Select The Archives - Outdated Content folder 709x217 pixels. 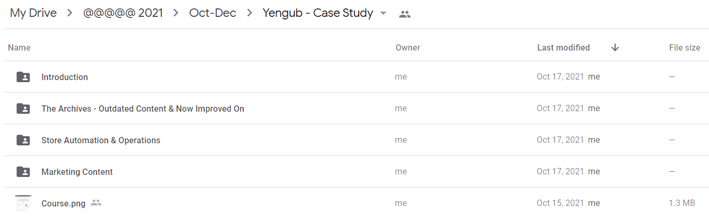click(x=143, y=108)
